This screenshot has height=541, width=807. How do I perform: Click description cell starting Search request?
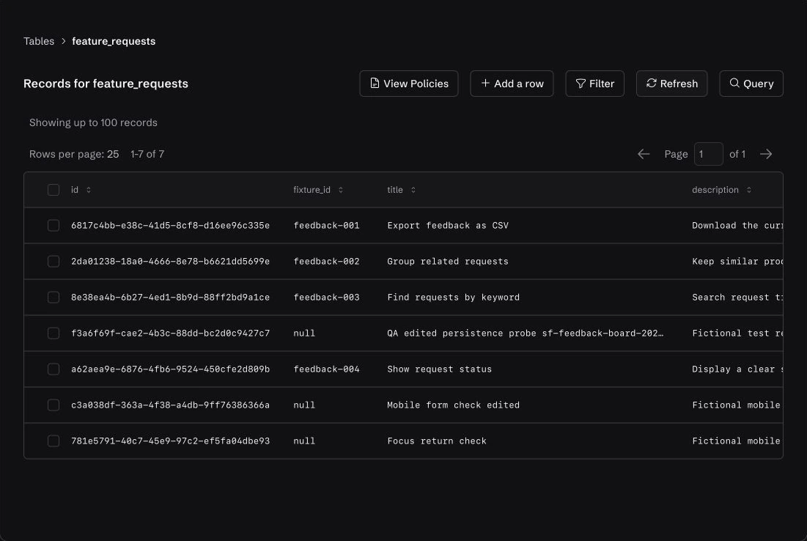737,298
